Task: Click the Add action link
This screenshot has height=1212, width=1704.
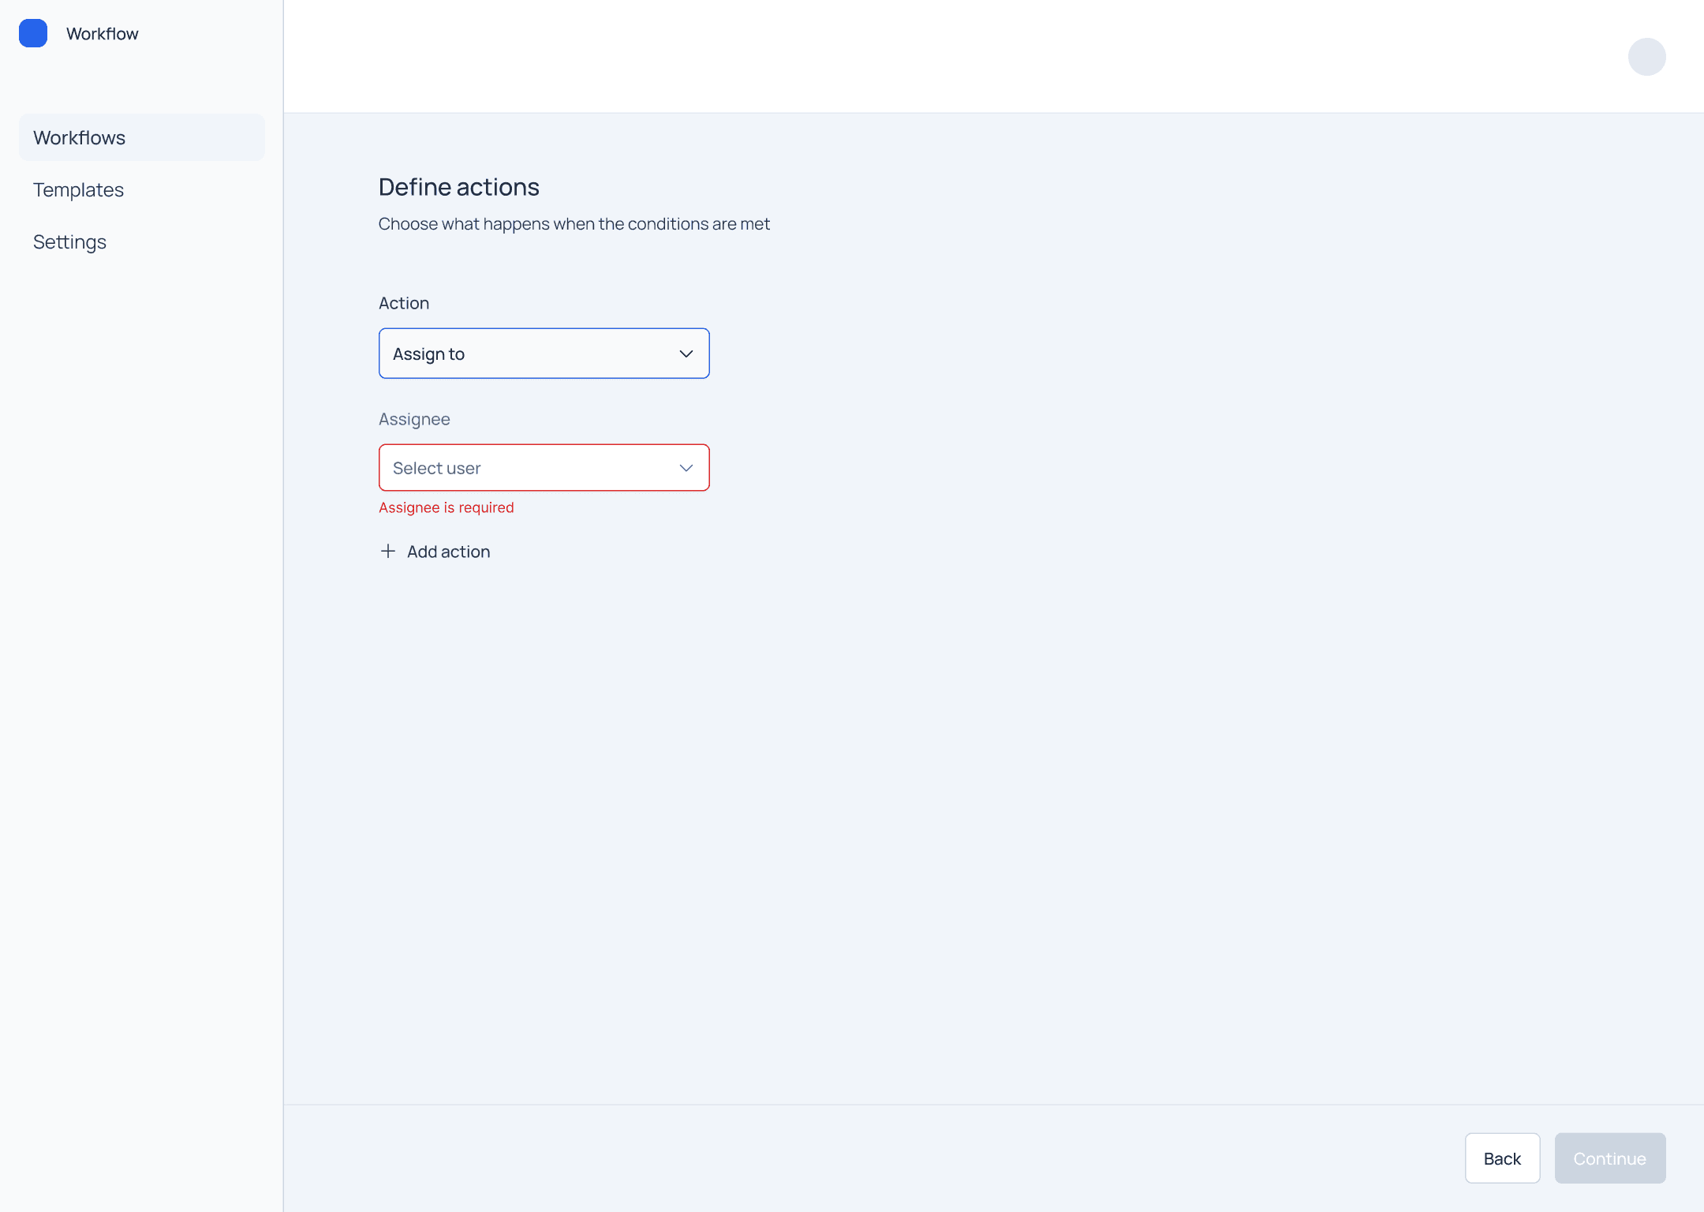Action: coord(448,552)
